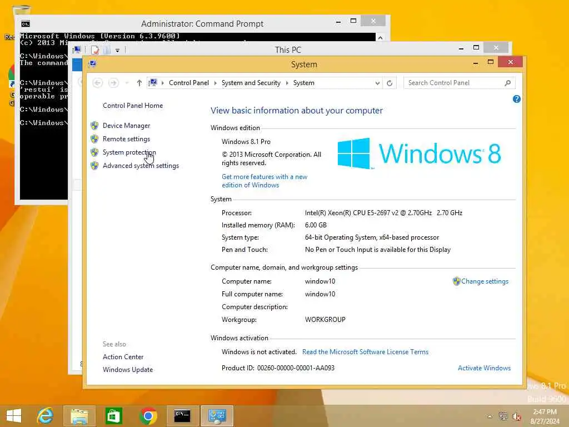Select System and Security breadcrumb
Viewport: 569px width, 427px height.
[251, 83]
